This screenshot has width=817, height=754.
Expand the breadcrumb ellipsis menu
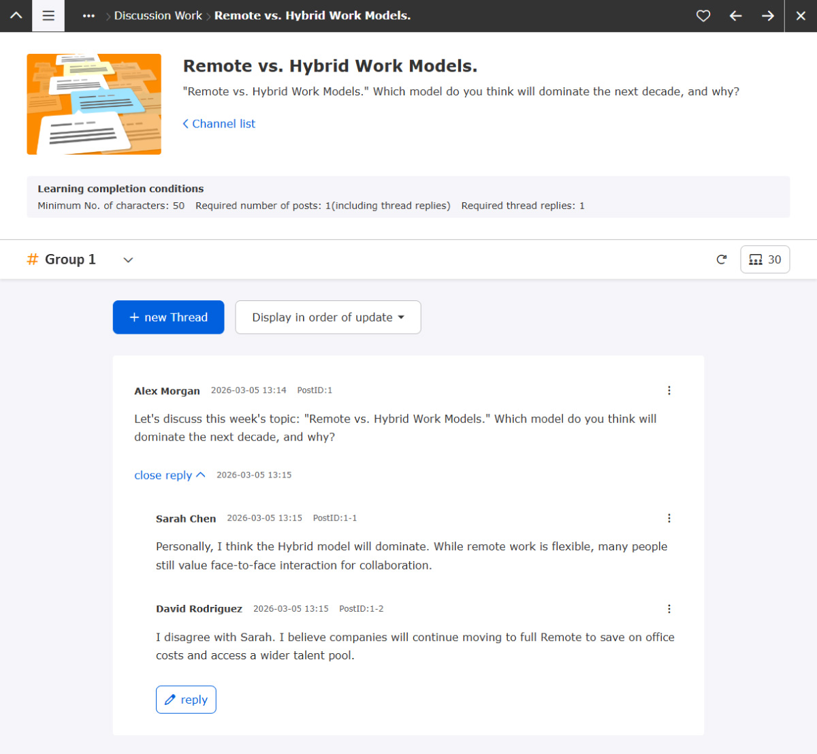pyautogui.click(x=89, y=16)
